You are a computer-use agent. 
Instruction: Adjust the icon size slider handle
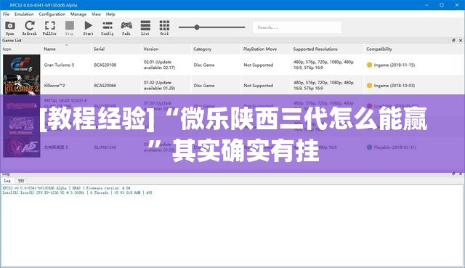(197, 28)
